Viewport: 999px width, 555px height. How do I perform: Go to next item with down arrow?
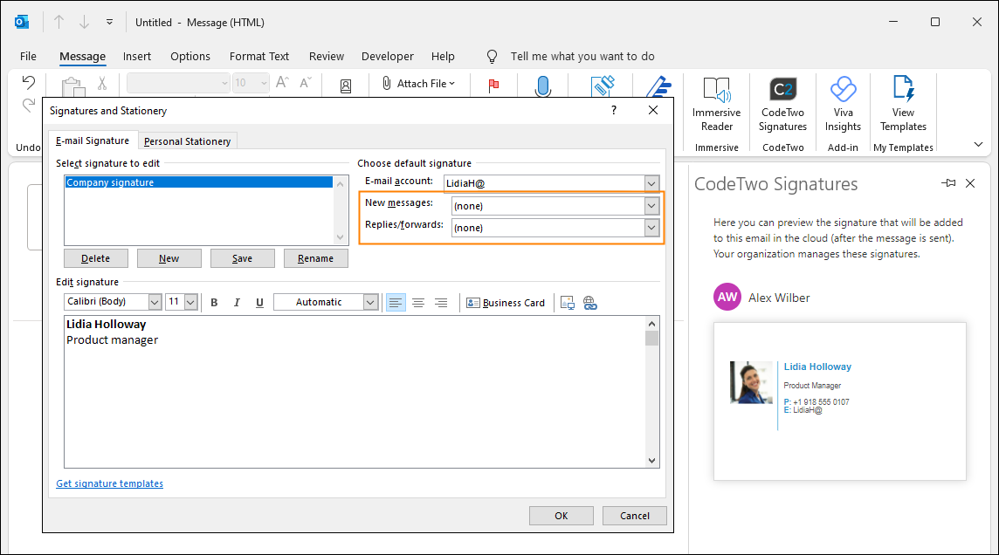tap(84, 23)
